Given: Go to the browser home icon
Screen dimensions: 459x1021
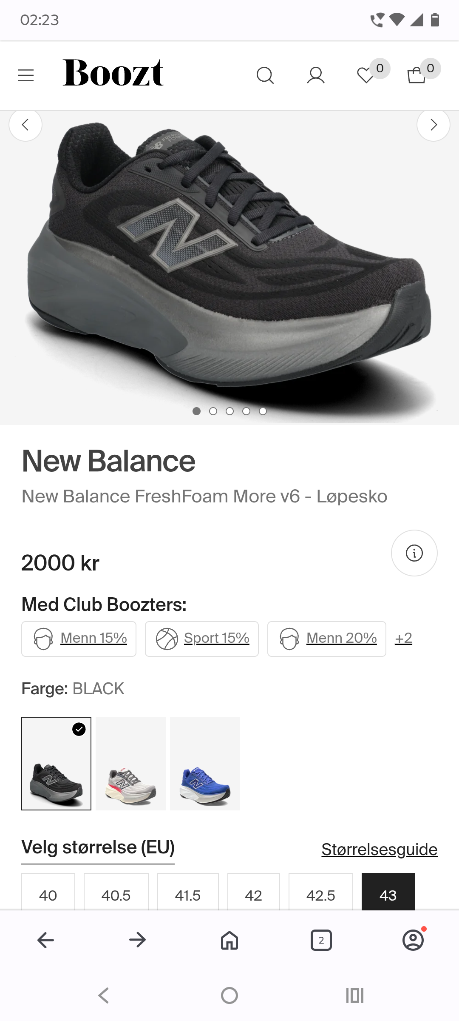Looking at the screenshot, I should pos(229,940).
